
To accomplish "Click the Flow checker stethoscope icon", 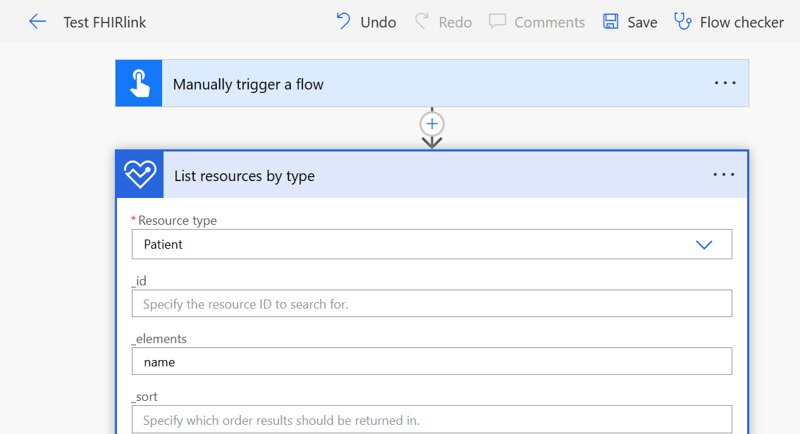I will click(x=683, y=21).
